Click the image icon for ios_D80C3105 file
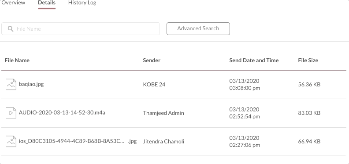The width and height of the screenshot is (349, 164). pyautogui.click(x=11, y=141)
